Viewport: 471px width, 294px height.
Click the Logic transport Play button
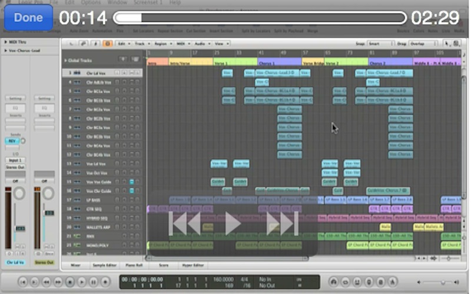pos(82,282)
